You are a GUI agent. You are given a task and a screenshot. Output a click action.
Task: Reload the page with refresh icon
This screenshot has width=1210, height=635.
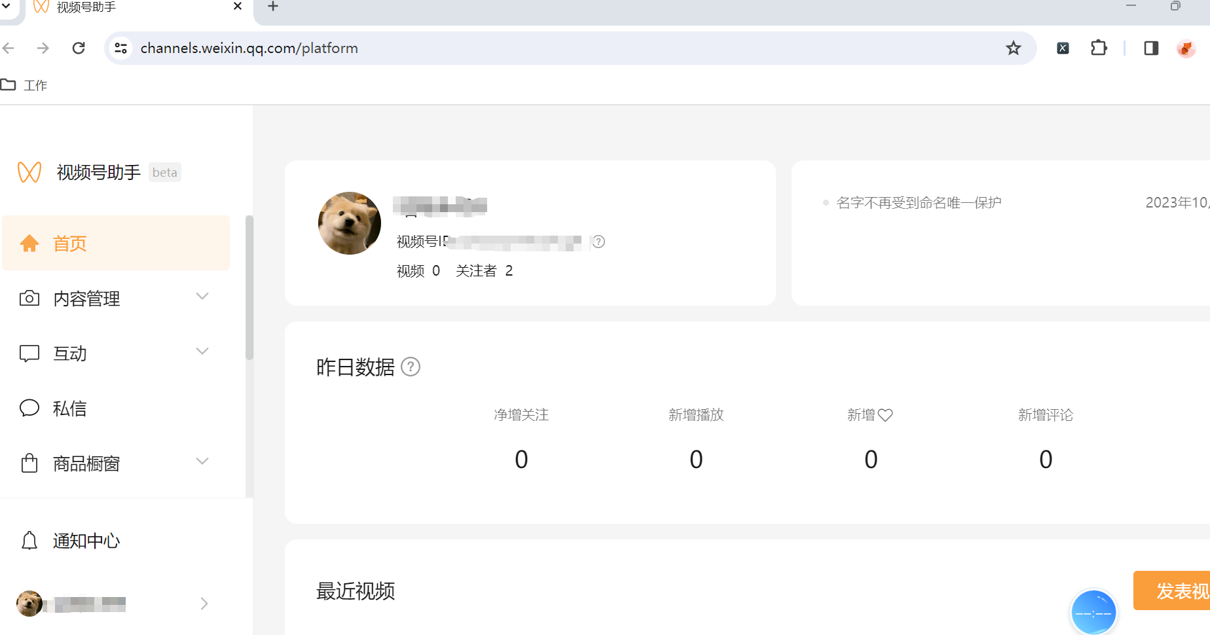click(x=79, y=48)
